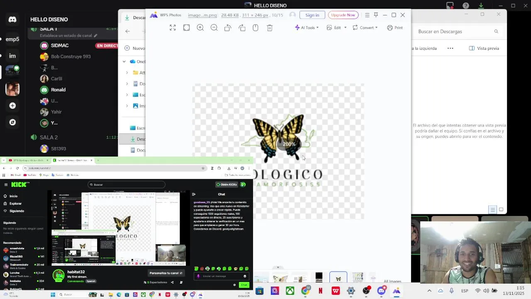Toggle Vista previa pane in Explorer
The image size is (531, 299).
click(484, 48)
